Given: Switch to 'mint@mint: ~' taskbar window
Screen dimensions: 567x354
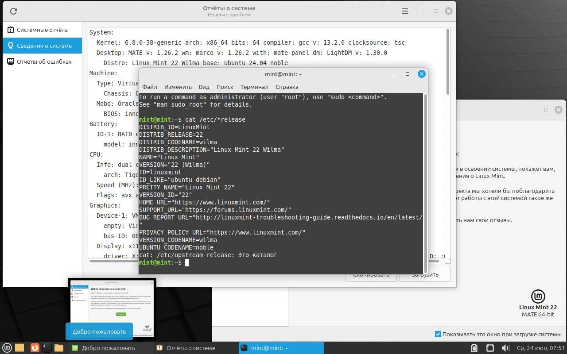Looking at the screenshot, I should 281,348.
